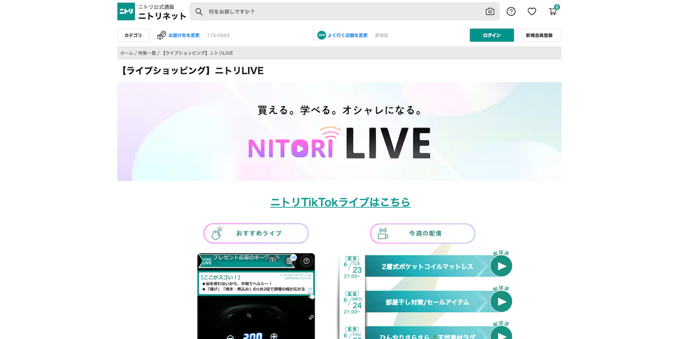The image size is (677, 339).
Task: Click the 新規会員登録 button
Action: coord(539,35)
